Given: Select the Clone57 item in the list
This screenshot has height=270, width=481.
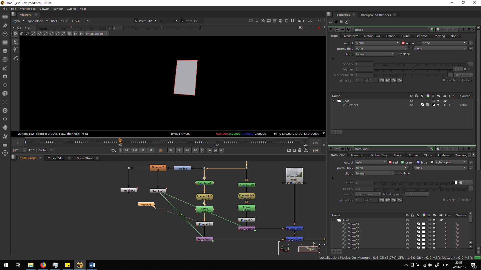Looking at the screenshot, I should click(353, 224).
